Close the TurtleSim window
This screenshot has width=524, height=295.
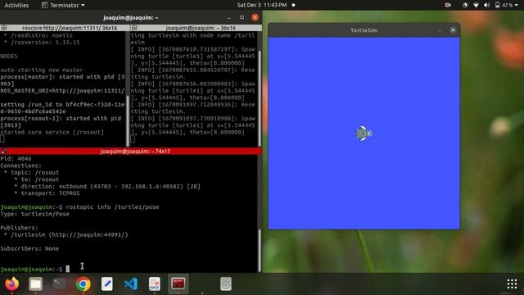(453, 30)
